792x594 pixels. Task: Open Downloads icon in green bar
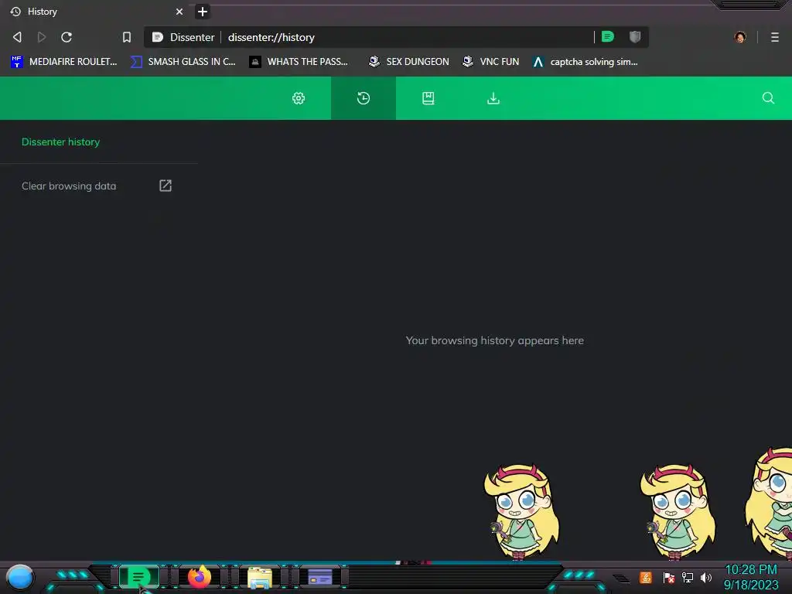pyautogui.click(x=493, y=98)
